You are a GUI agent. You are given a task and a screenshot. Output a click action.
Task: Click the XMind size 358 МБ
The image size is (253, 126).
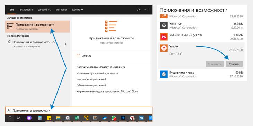pos(237,35)
